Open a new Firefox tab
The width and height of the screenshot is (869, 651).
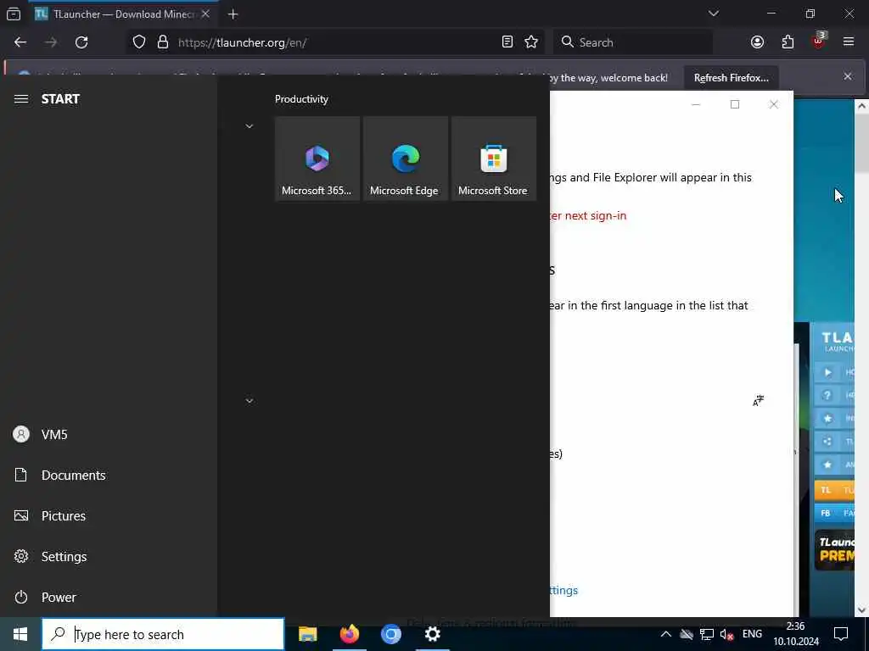pos(233,14)
